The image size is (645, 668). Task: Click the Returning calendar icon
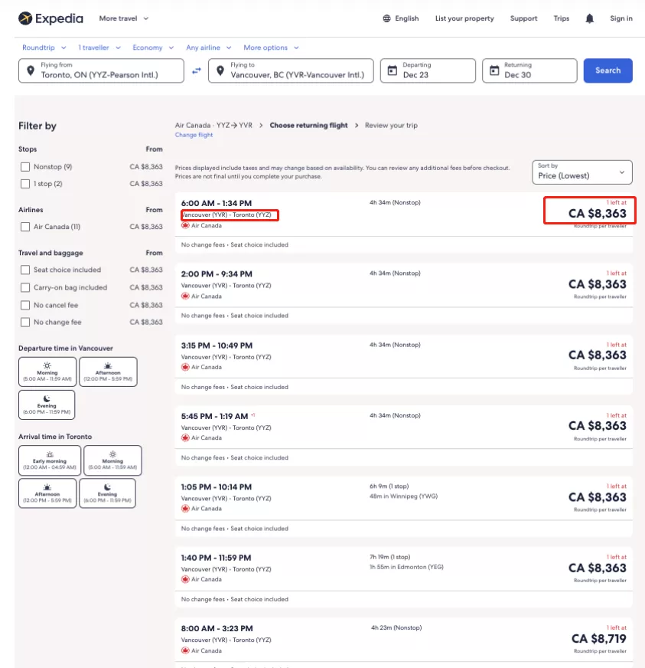click(494, 70)
